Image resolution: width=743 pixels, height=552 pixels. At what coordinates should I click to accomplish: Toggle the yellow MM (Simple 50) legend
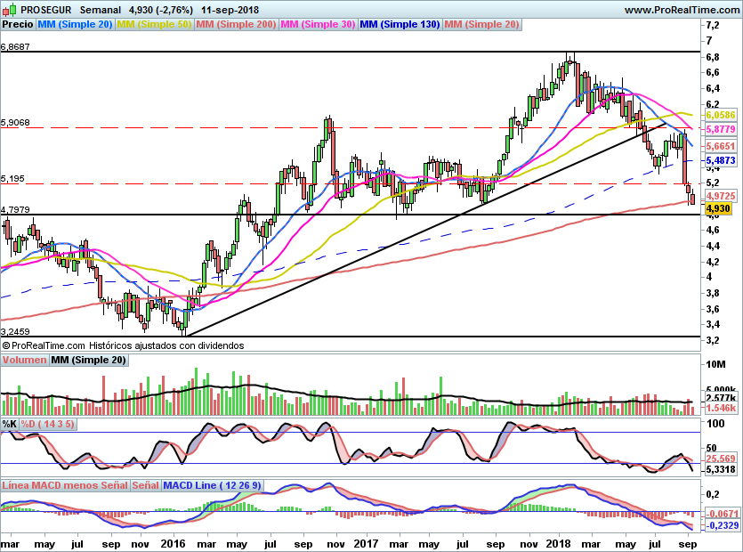pyautogui.click(x=154, y=25)
